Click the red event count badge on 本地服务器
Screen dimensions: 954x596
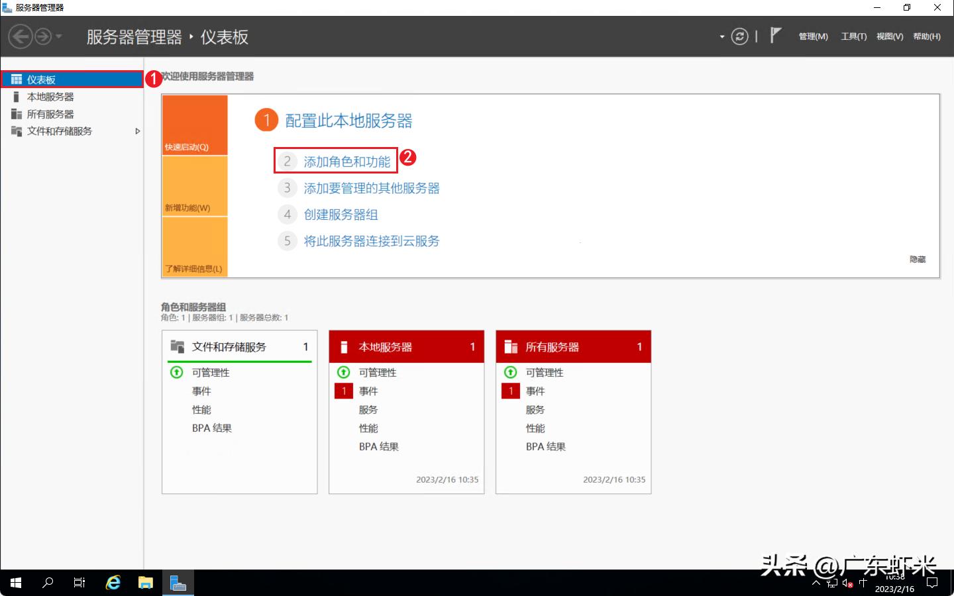tap(343, 391)
